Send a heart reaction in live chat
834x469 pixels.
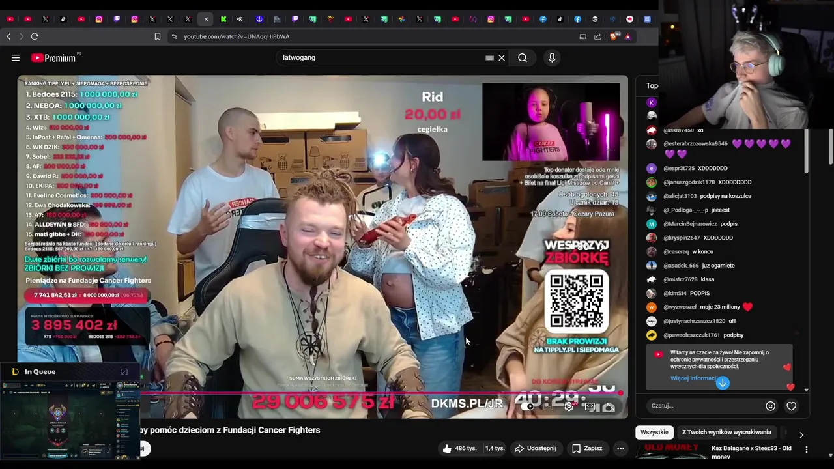[x=791, y=406]
